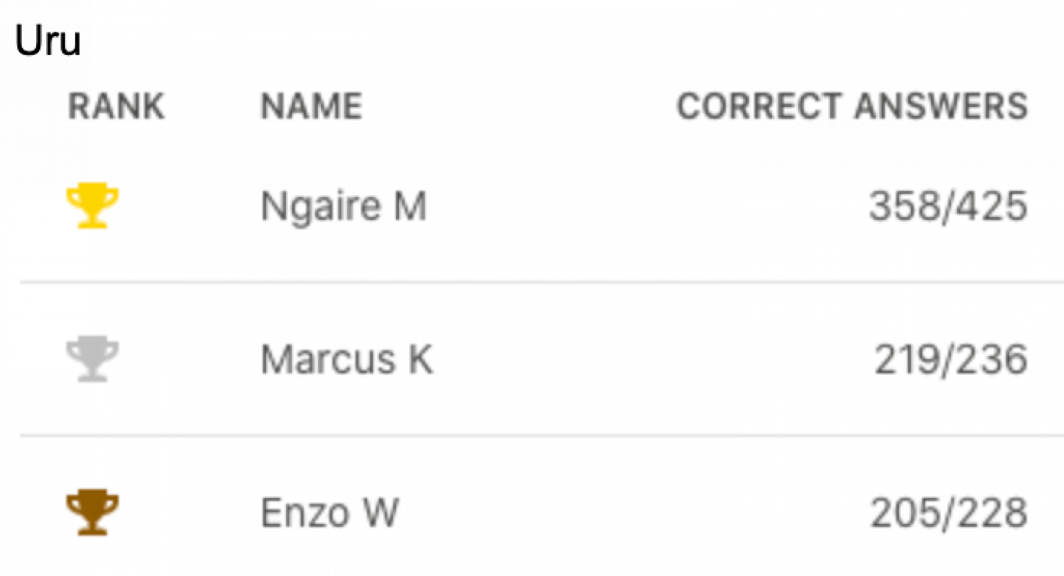This screenshot has height=576, width=1064.
Task: Open Marcus K's name entry
Action: tap(347, 359)
